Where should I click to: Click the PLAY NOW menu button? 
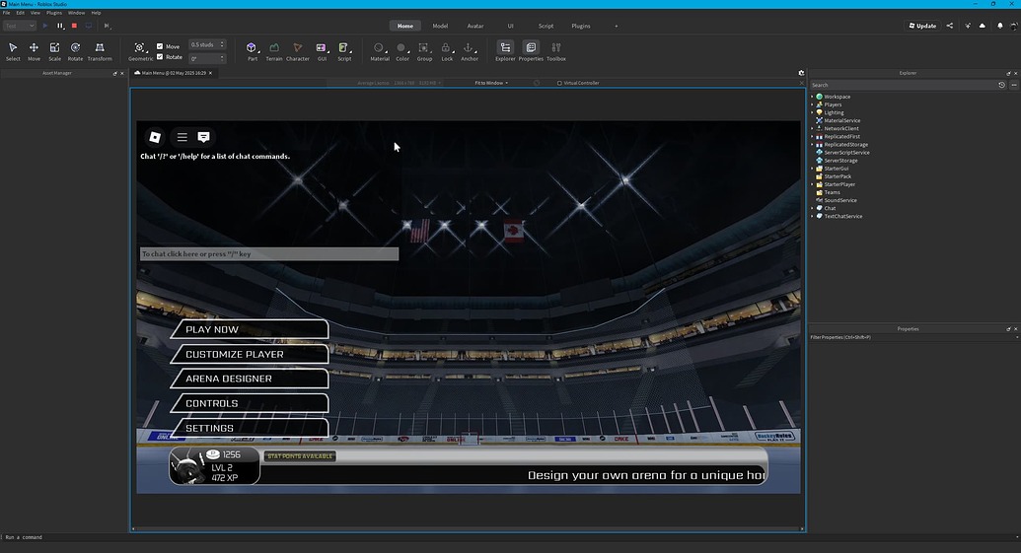250,329
